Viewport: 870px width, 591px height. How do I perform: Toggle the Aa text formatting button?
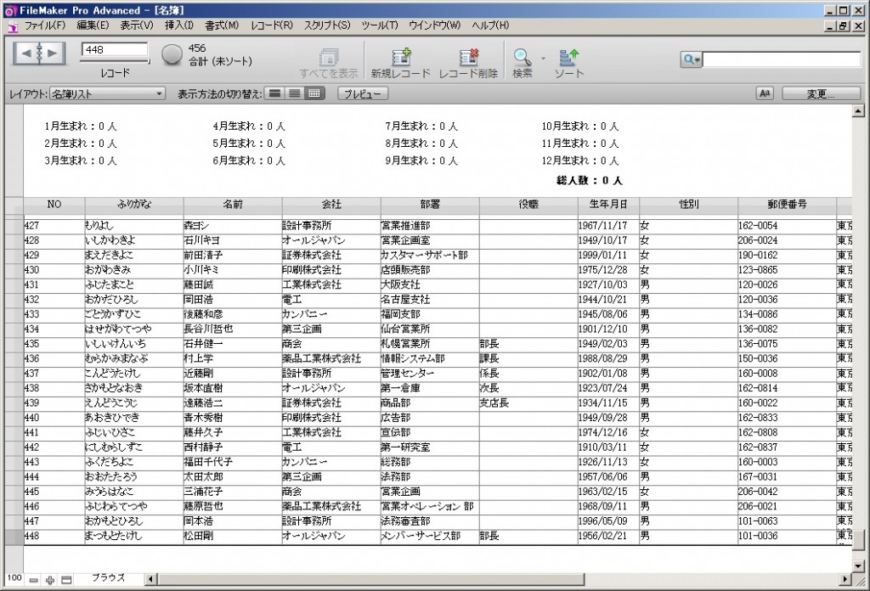click(x=763, y=93)
